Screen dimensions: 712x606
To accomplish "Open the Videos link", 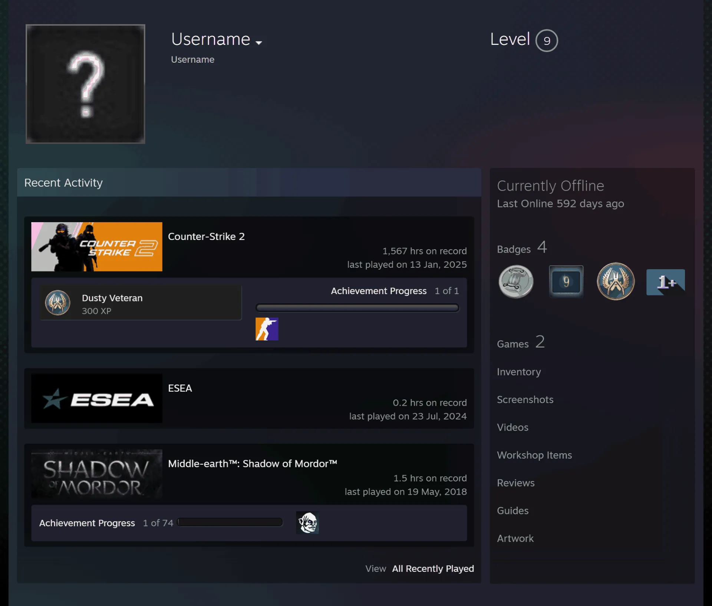I will [x=512, y=427].
